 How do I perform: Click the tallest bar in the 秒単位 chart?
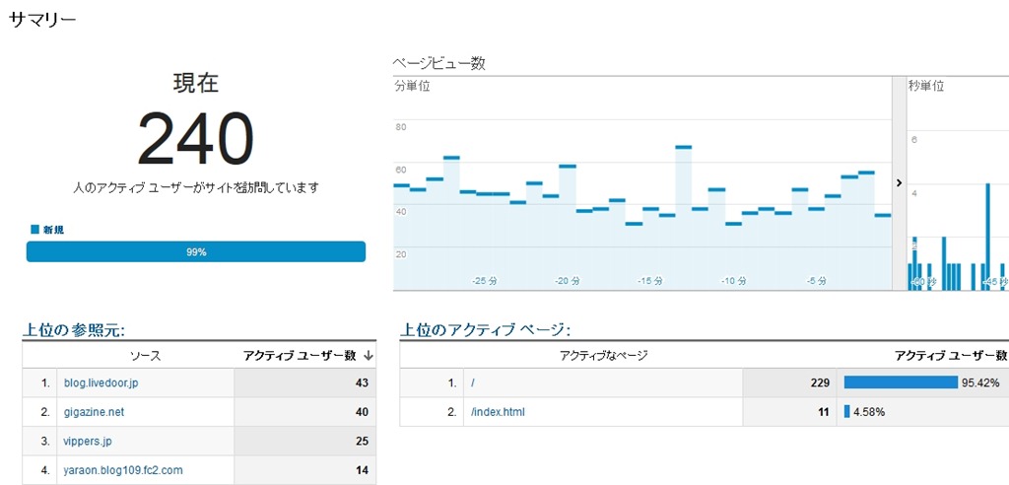(x=987, y=237)
